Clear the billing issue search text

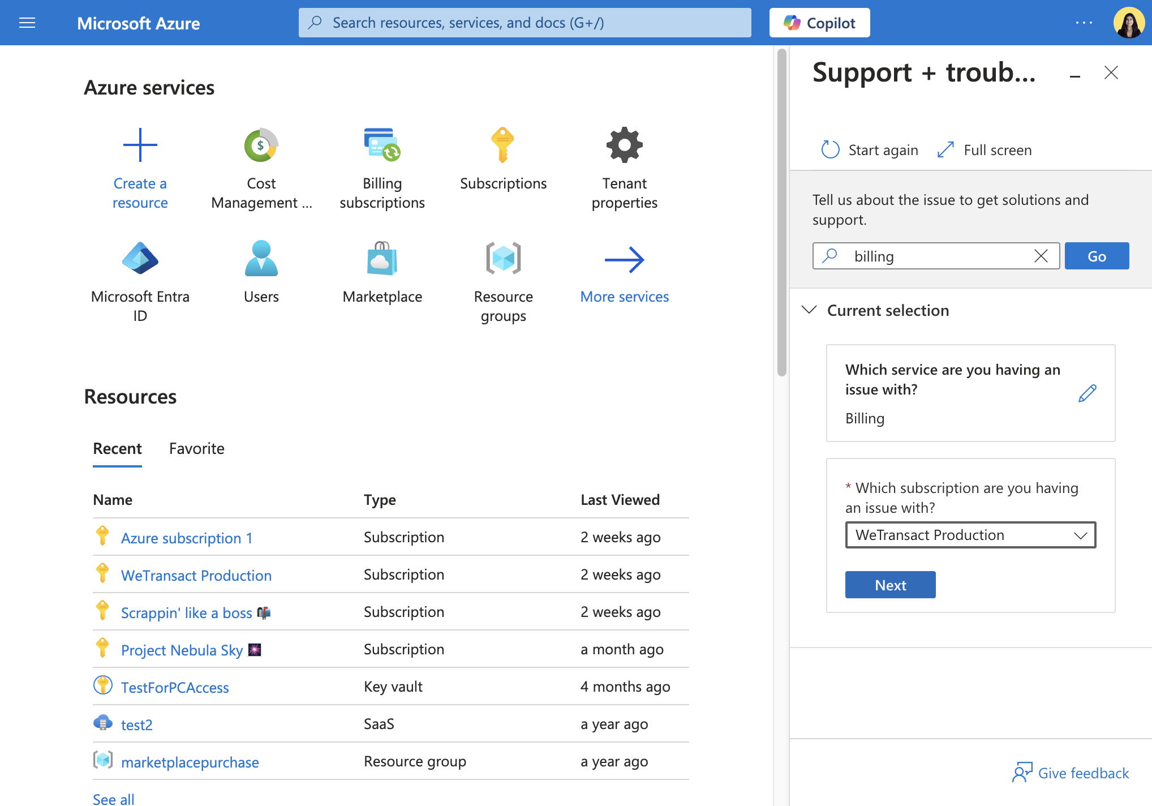(x=1041, y=256)
